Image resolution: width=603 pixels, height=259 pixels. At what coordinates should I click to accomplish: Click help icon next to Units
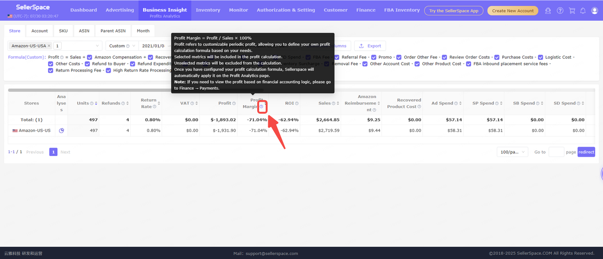(92, 103)
